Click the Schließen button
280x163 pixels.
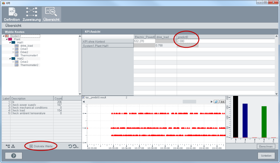coord(266,156)
